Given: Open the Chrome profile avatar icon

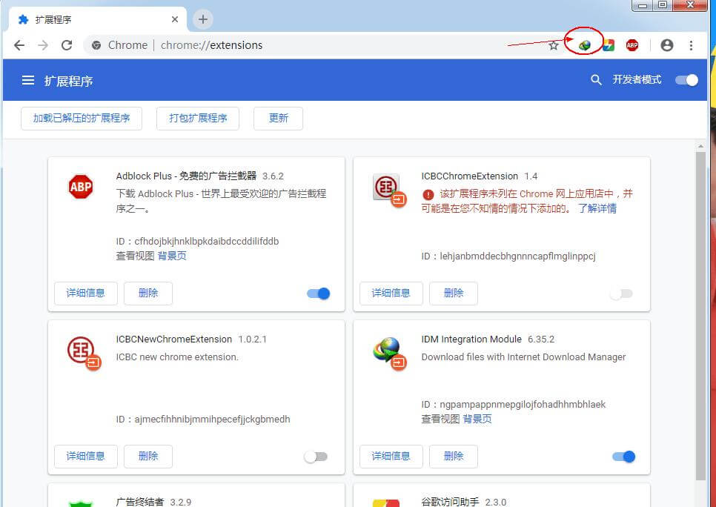Looking at the screenshot, I should pos(666,45).
